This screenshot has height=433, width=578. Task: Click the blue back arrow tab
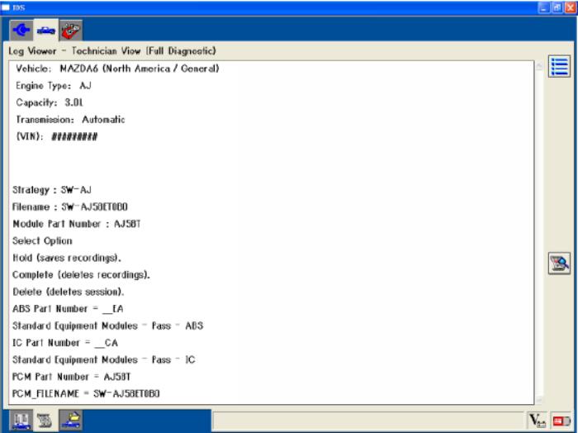tap(21, 30)
